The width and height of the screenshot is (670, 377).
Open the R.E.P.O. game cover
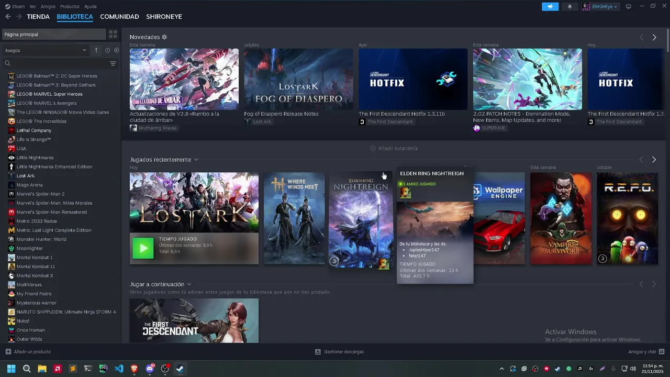[x=628, y=218]
